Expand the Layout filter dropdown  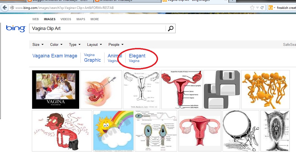tap(94, 45)
